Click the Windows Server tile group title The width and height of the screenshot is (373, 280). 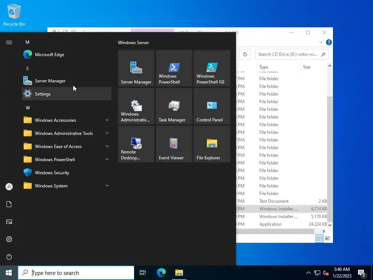tap(133, 42)
